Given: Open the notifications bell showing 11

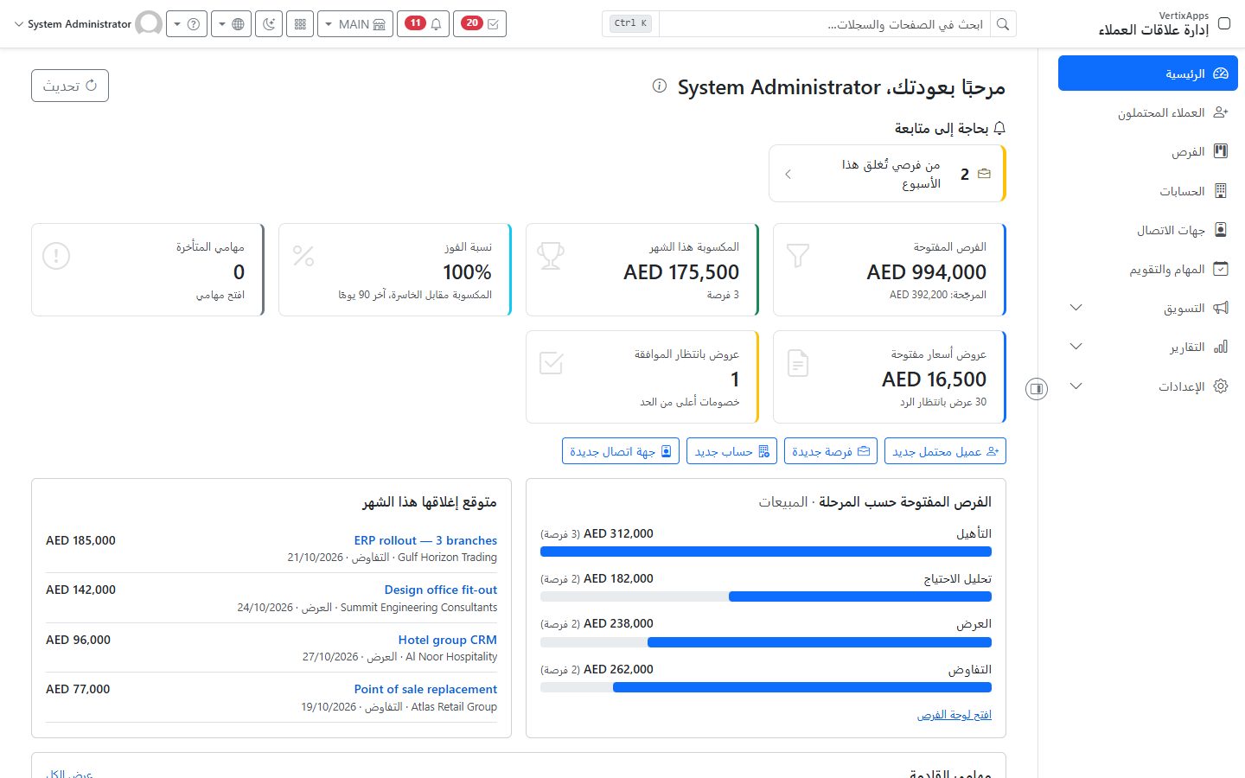Looking at the screenshot, I should click(425, 24).
